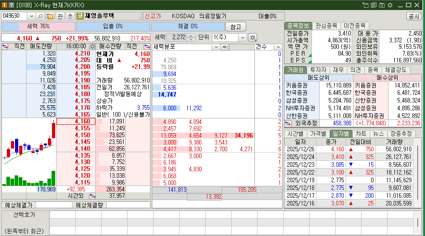Click the red up-triangle next to 4,160 header
The height and width of the screenshot is (236, 425).
(38, 38)
